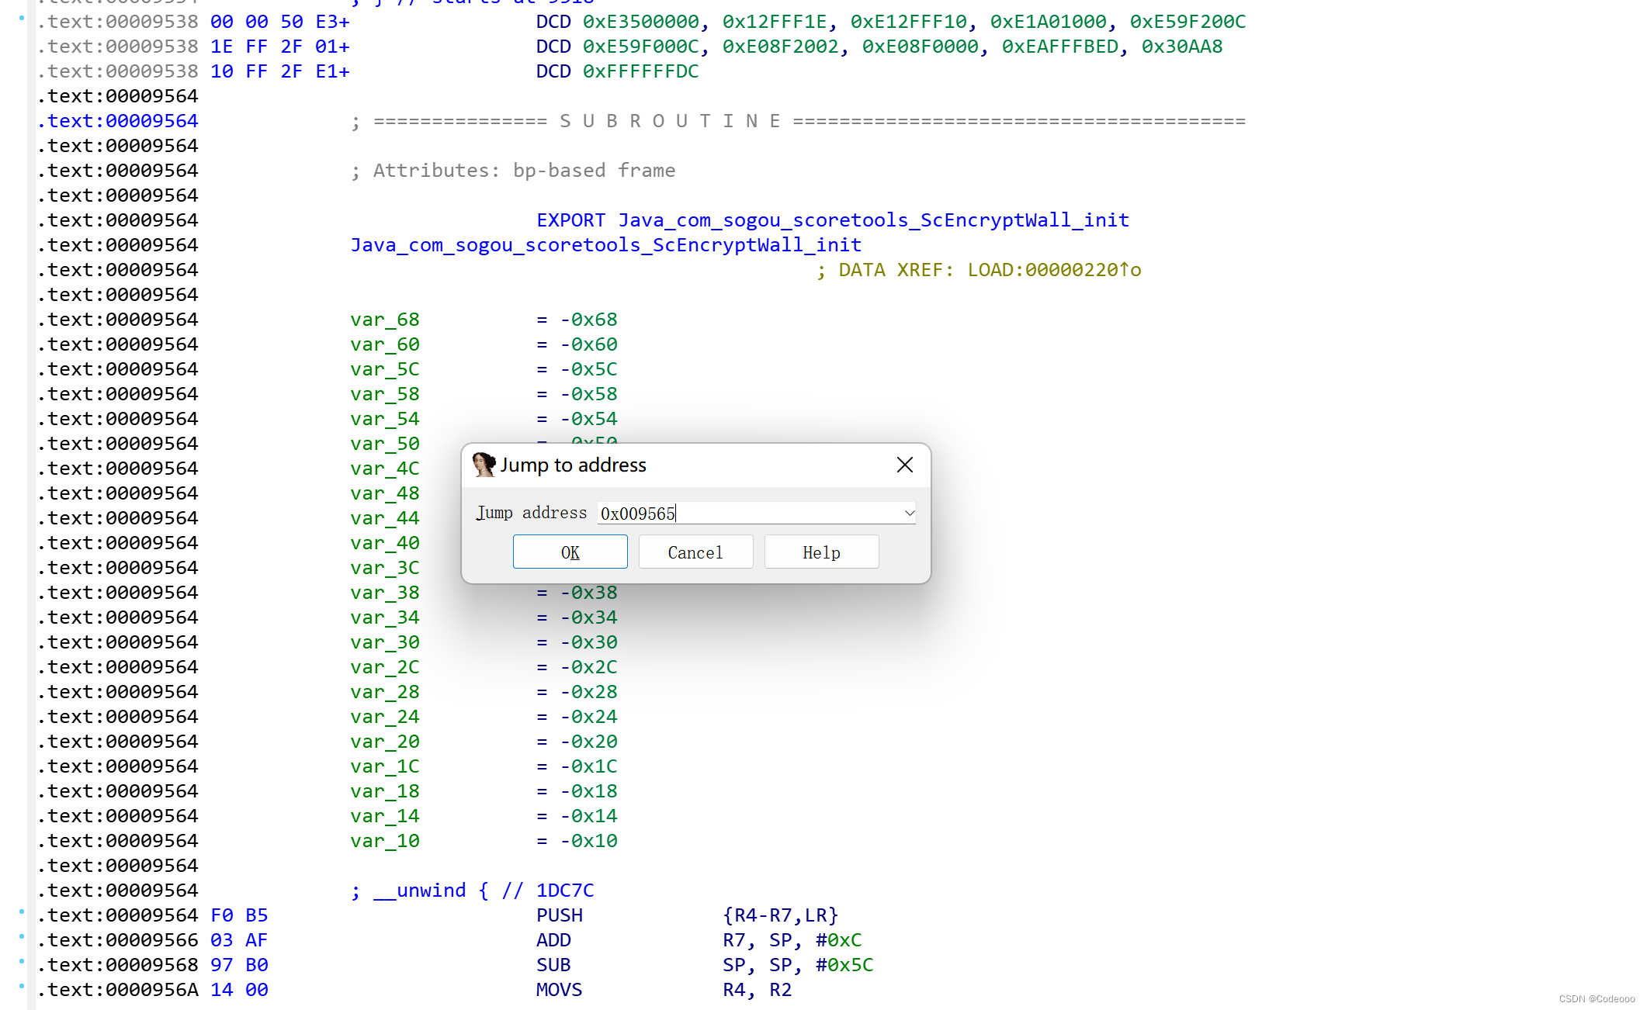Select the var_20 stack variable
The width and height of the screenshot is (1647, 1010).
pos(384,742)
